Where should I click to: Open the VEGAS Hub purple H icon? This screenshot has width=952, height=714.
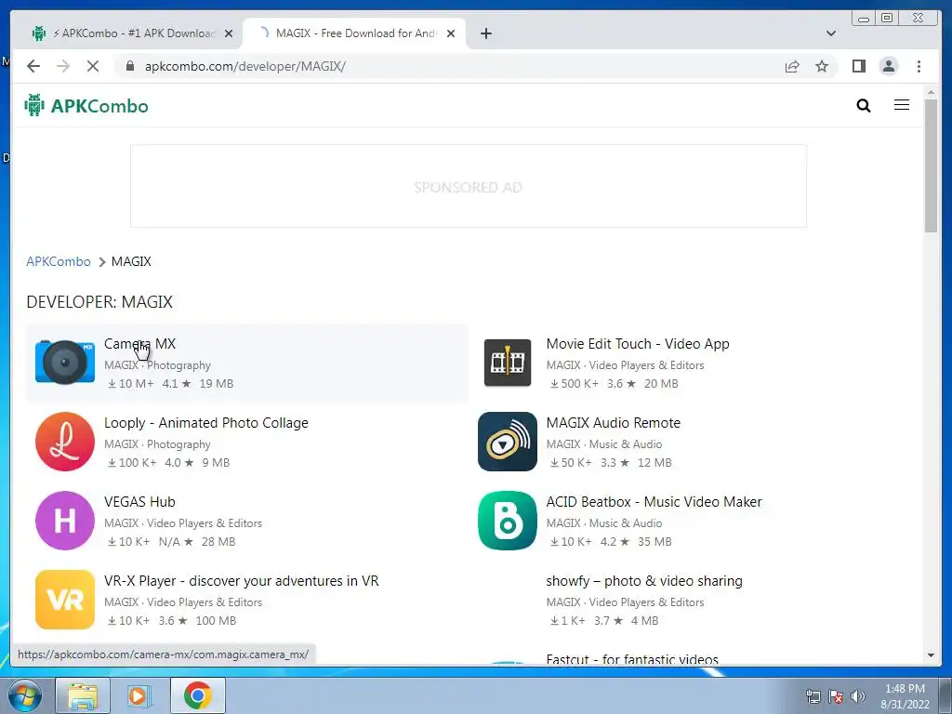point(65,521)
